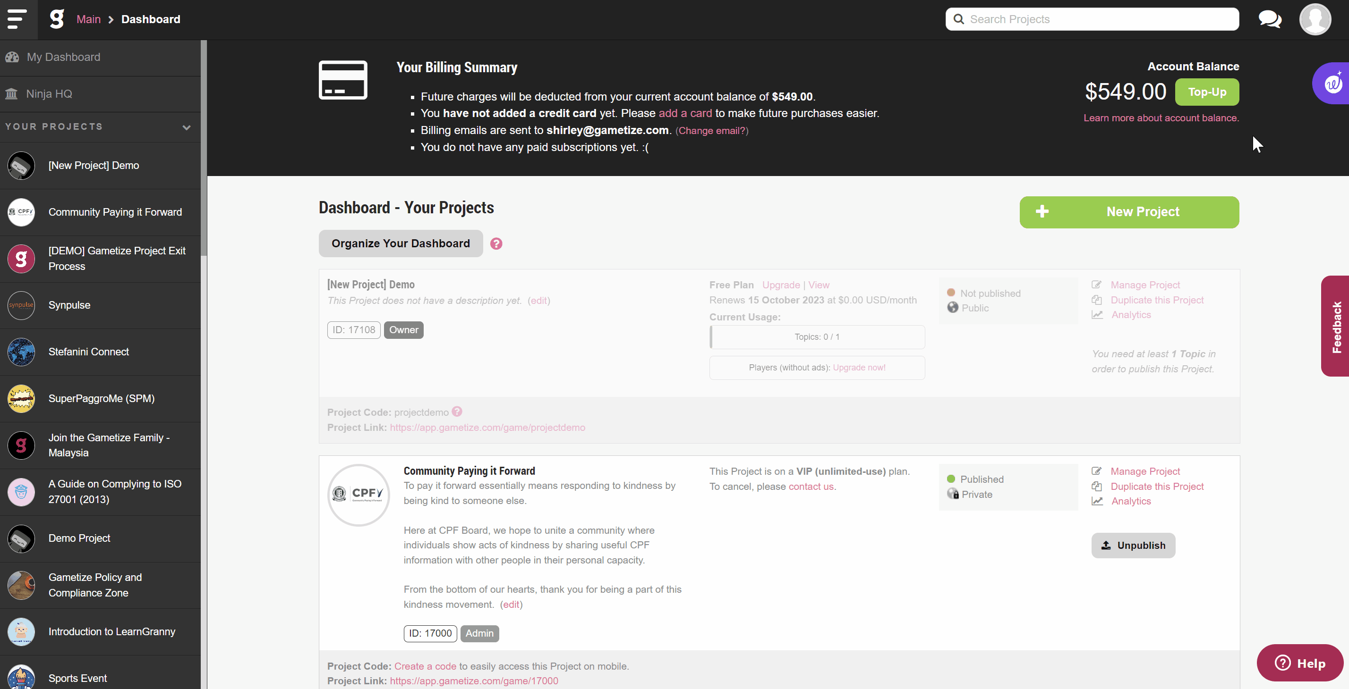
Task: Click the contact us link
Action: click(x=811, y=487)
